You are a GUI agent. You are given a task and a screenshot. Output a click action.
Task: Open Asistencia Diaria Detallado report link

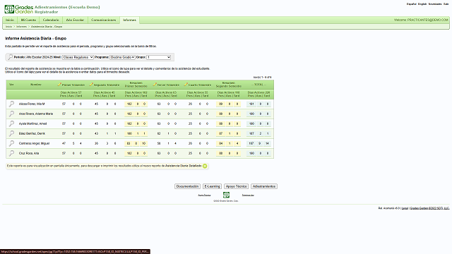pos(184,166)
